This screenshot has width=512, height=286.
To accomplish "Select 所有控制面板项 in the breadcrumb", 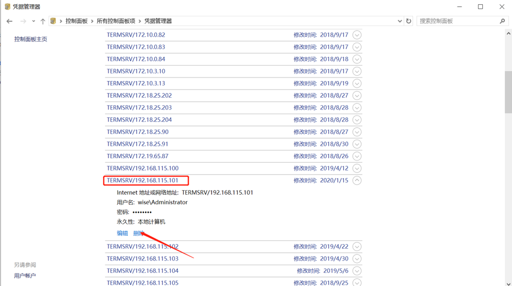I will click(116, 21).
